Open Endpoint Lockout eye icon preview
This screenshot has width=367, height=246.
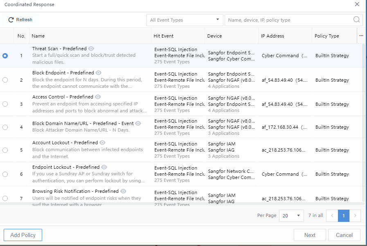click(104, 167)
